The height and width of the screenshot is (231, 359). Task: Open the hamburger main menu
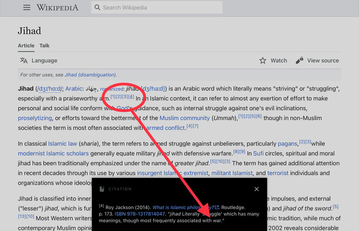coord(26,7)
